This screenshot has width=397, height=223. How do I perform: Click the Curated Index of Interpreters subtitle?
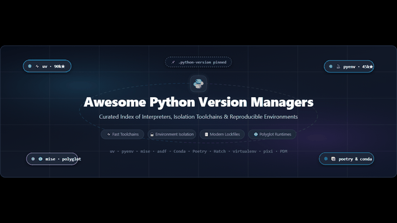click(198, 117)
